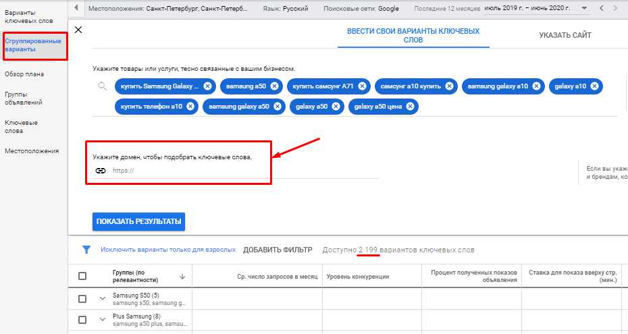Collapse sidebar using top left arrow
This screenshot has width=628, height=334.
pos(76,8)
